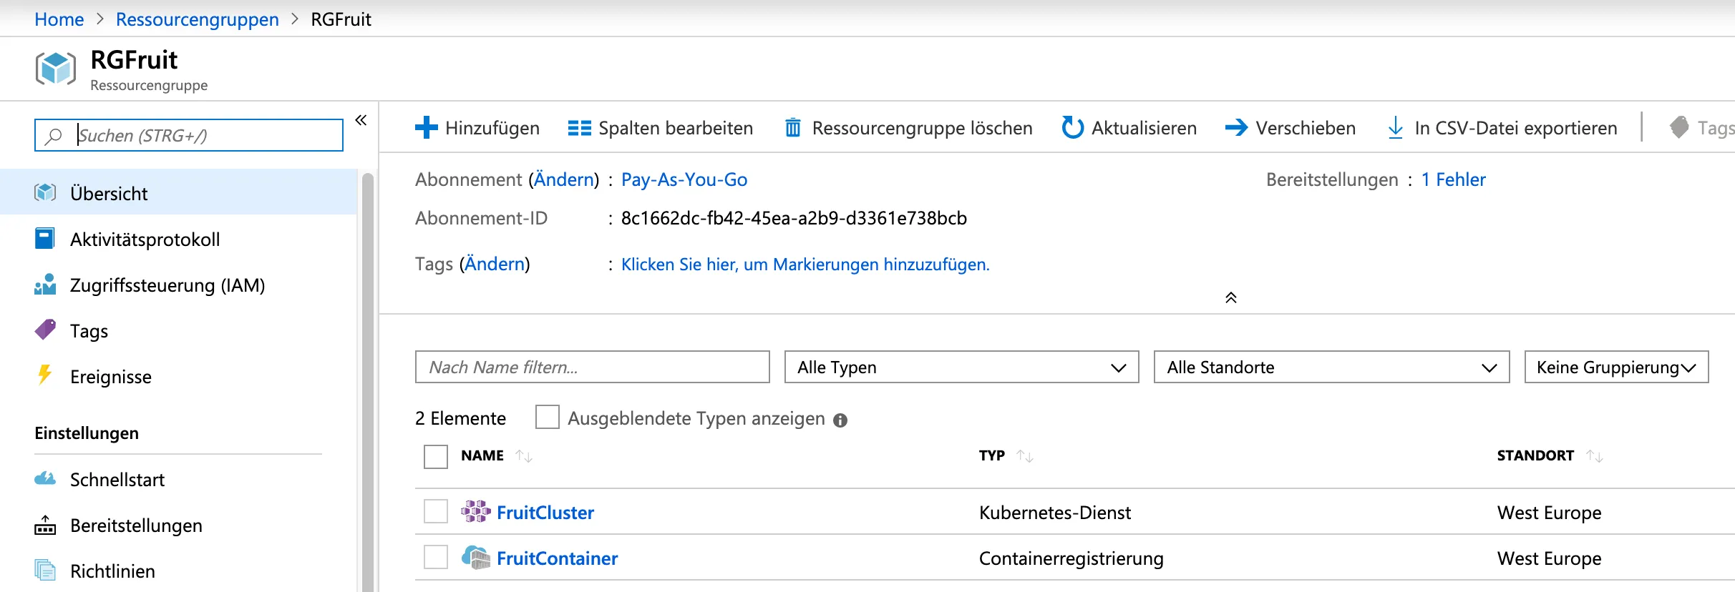Tick the select-all checkbox in header
The height and width of the screenshot is (592, 1735).
pyautogui.click(x=436, y=456)
